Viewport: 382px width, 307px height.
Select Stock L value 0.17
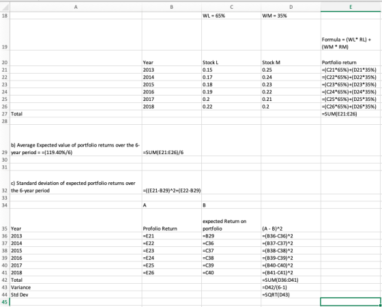[231, 77]
